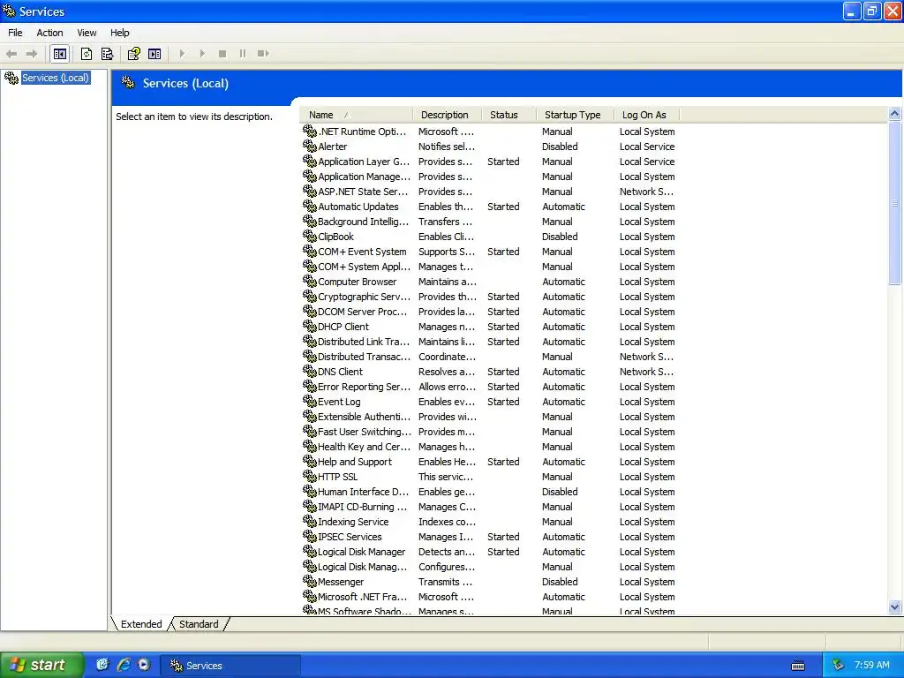Click the Back arrow toolbar icon
This screenshot has width=904, height=678.
11,54
